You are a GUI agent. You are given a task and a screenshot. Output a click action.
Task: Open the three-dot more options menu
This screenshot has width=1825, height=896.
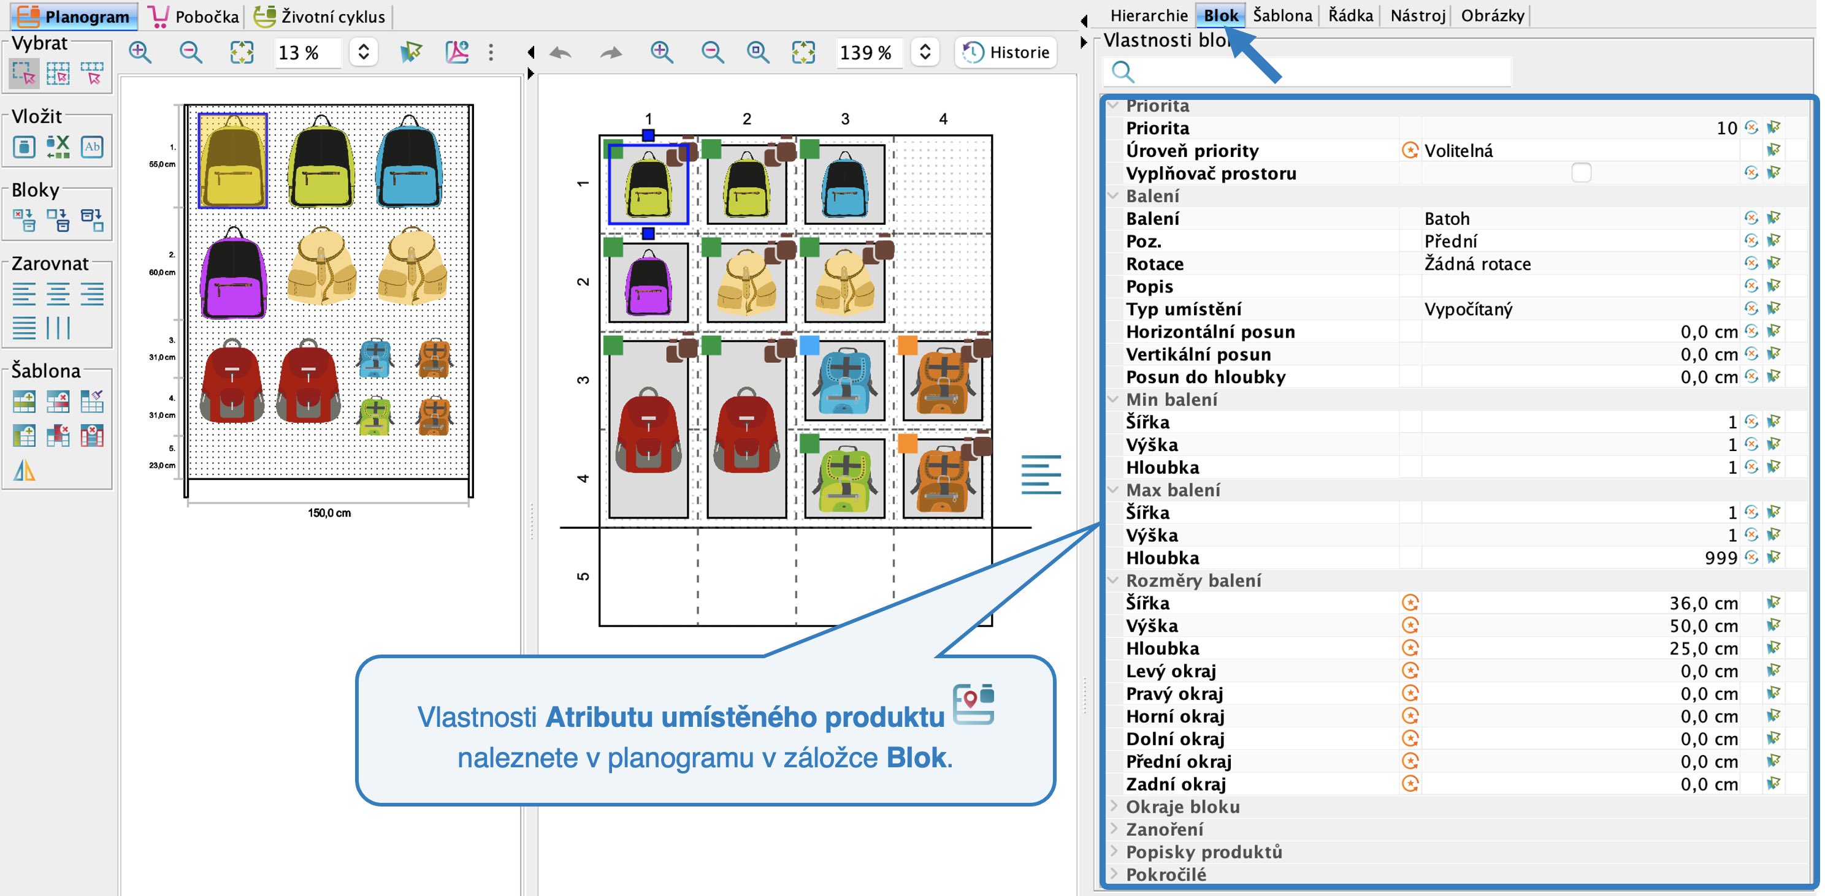coord(491,53)
